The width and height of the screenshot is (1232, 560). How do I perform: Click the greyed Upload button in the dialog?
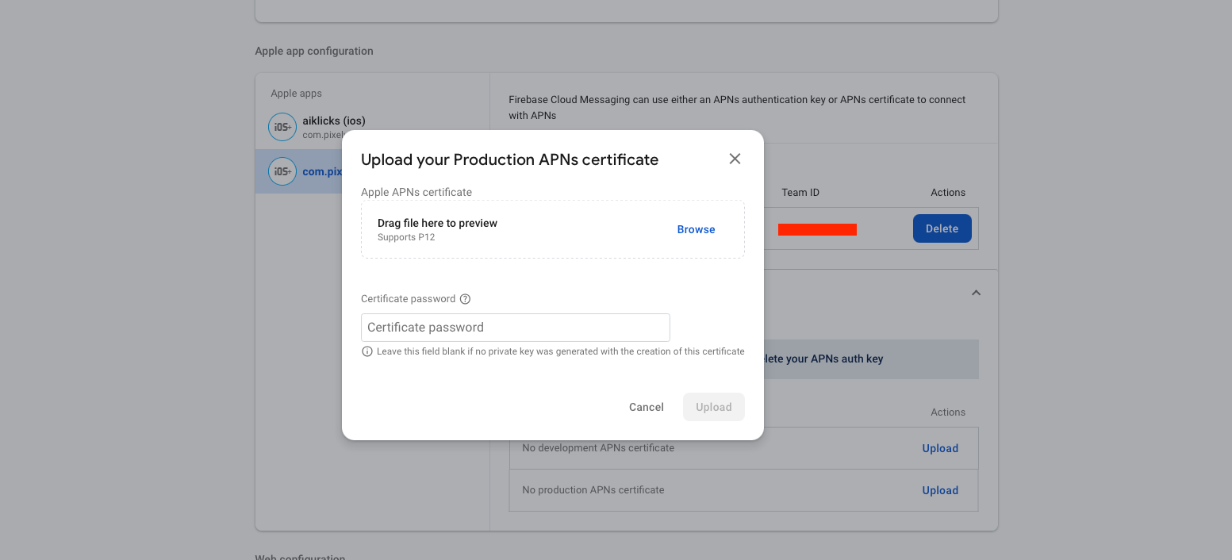coord(713,407)
